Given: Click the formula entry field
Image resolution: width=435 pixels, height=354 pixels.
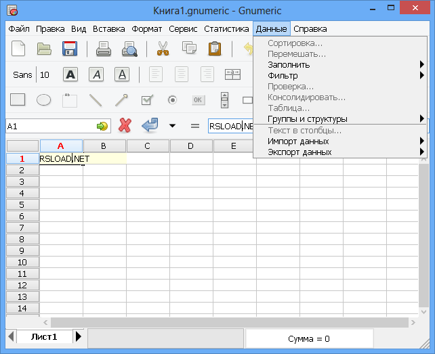Looking at the screenshot, I should [x=231, y=126].
